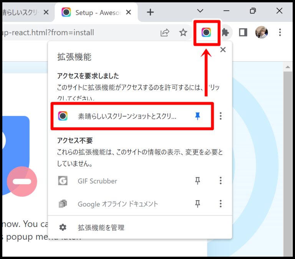
Task: Toggle the browser side panel icon
Action: [243, 32]
